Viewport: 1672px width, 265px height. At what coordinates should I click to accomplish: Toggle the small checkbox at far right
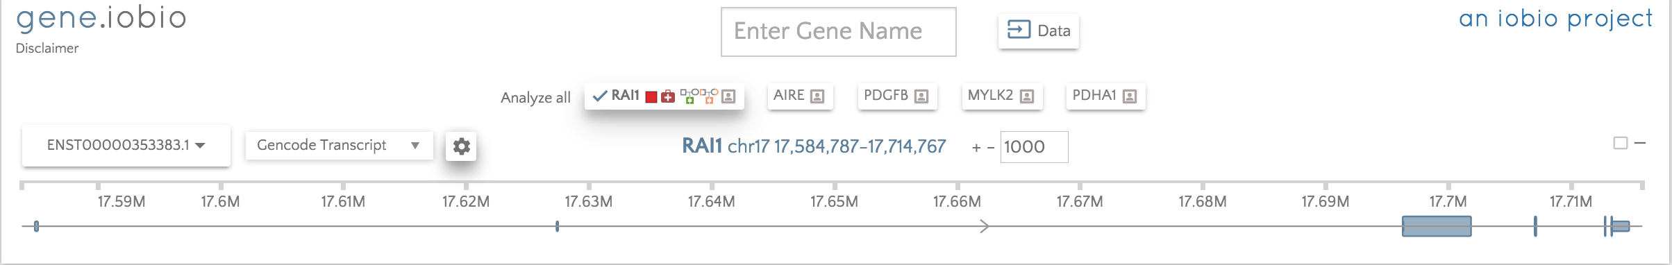1620,143
